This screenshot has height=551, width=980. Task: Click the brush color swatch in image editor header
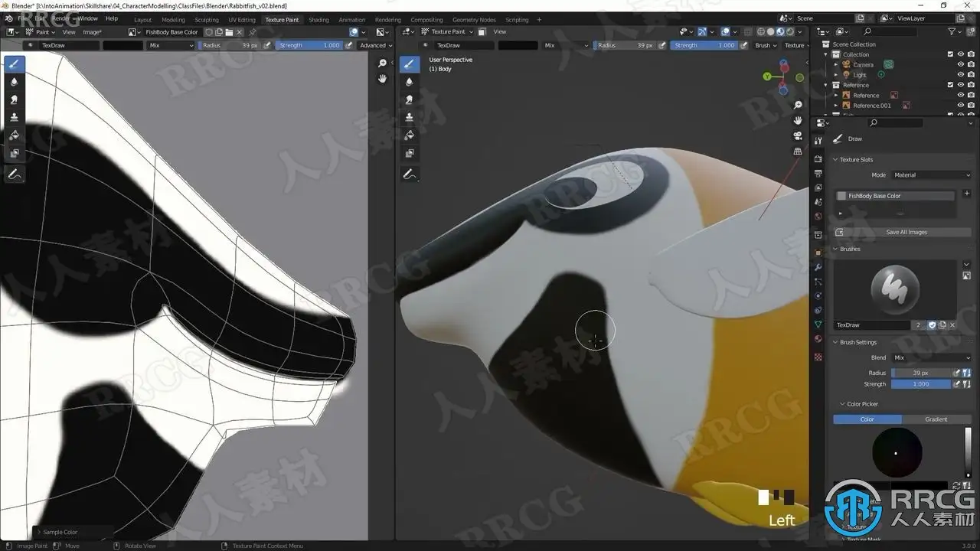[123, 45]
